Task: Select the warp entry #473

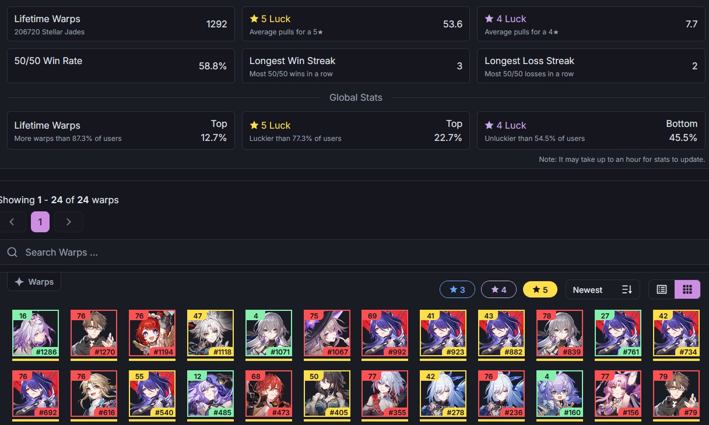Action: (x=269, y=394)
